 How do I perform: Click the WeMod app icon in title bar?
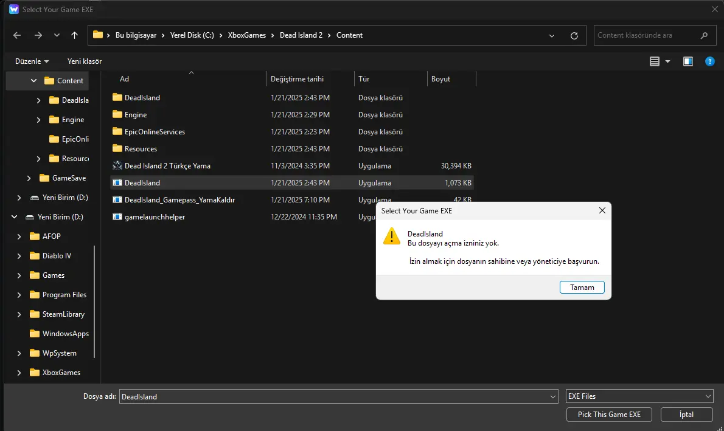[14, 9]
